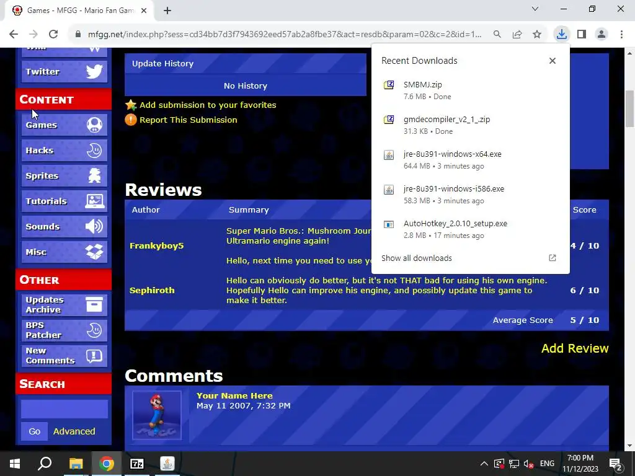The width and height of the screenshot is (635, 476).
Task: Close the Games - MFGG tab
Action: (144, 11)
